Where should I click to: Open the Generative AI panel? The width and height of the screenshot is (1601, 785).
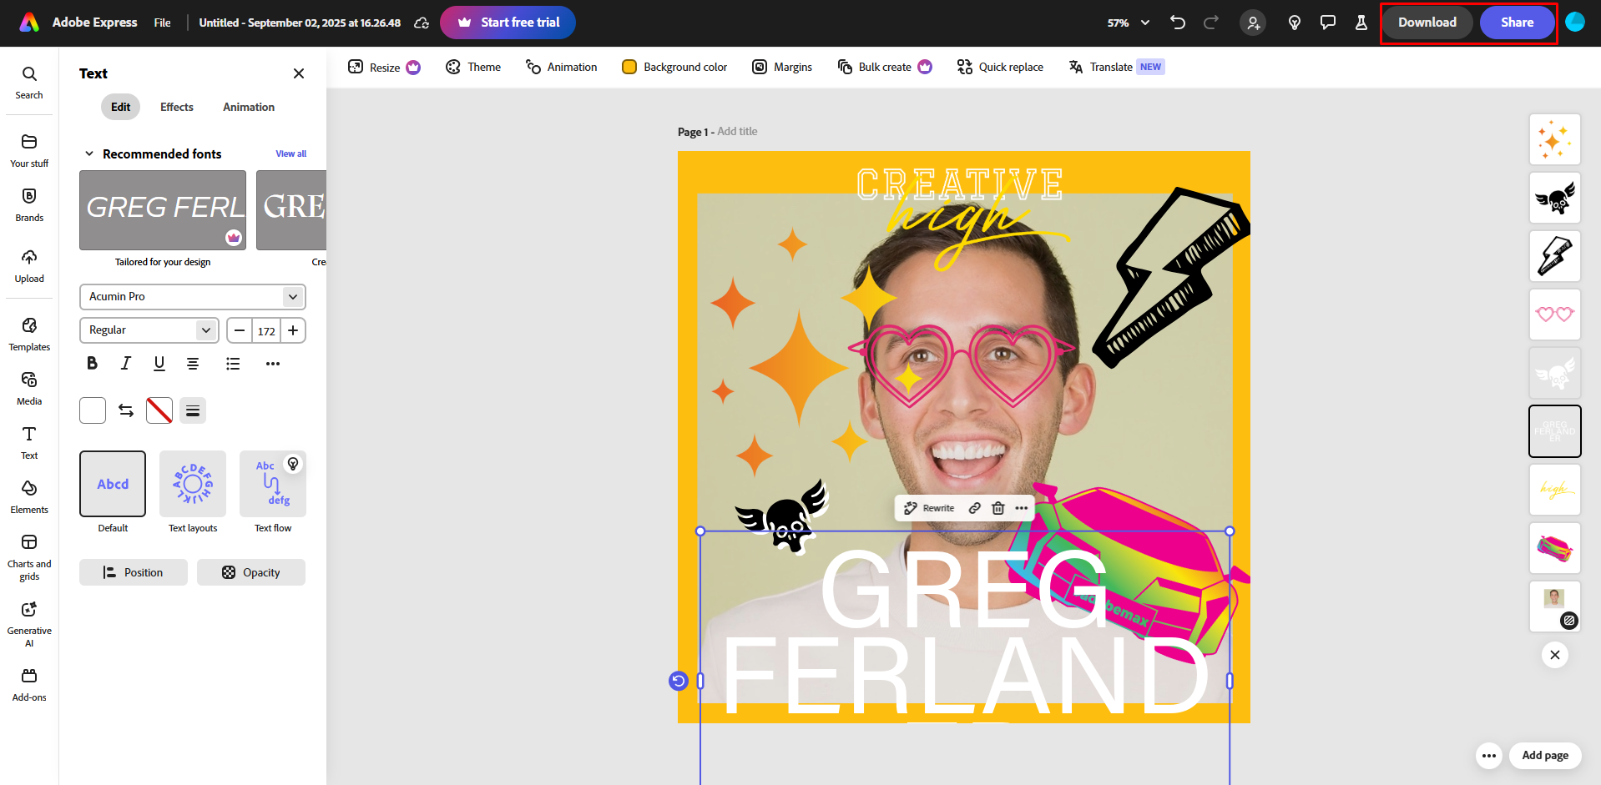click(29, 624)
